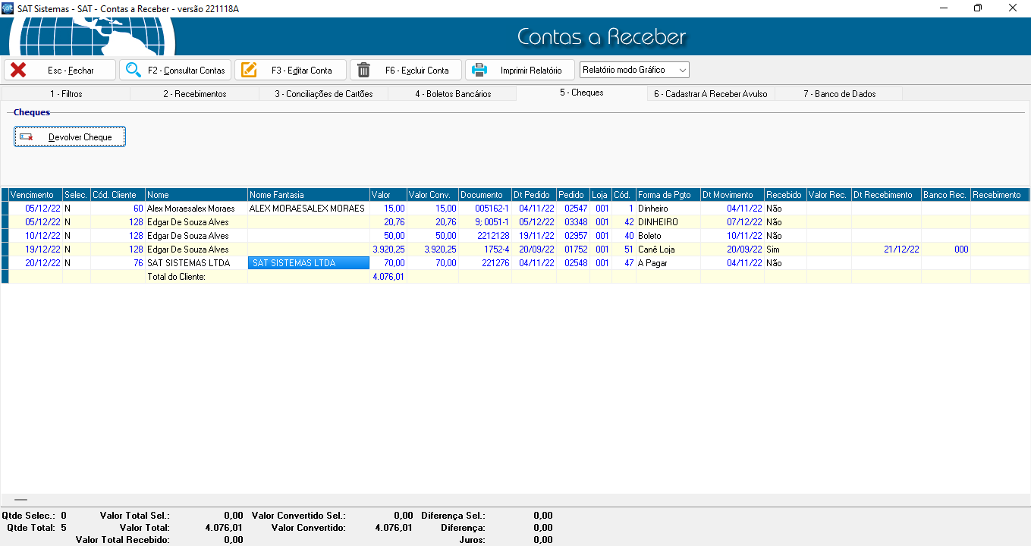
Task: Go to 4 - Boletos Bancários tab
Action: pos(452,94)
